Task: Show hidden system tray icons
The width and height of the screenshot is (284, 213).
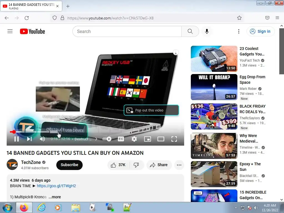Action: [236, 208]
